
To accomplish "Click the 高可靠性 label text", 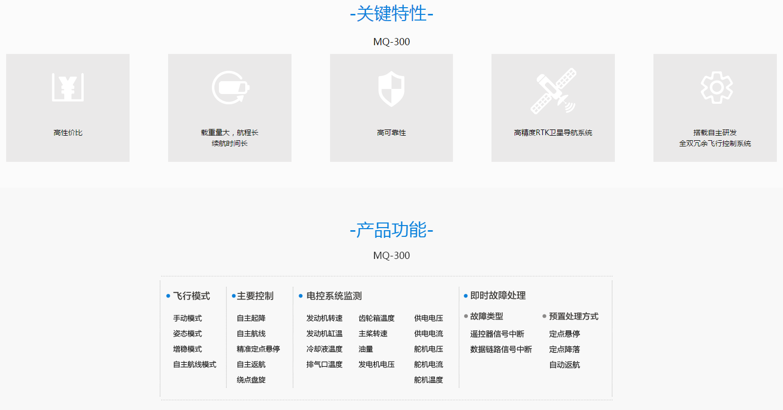I will [391, 133].
